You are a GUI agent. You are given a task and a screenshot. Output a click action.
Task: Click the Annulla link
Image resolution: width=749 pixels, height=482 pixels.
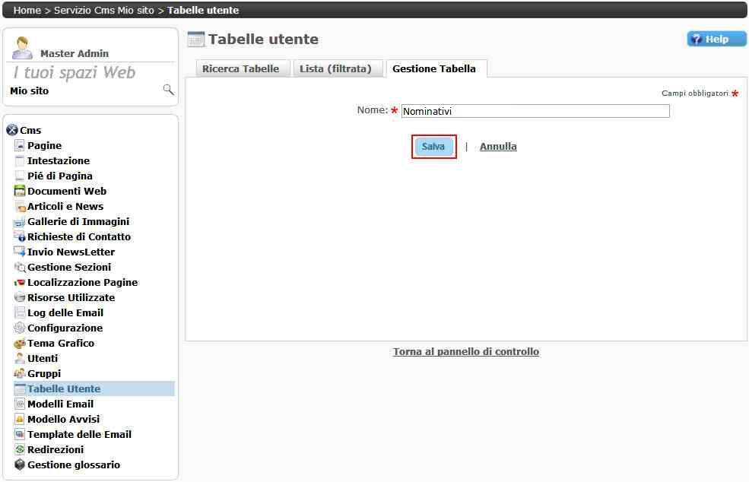[x=498, y=147]
